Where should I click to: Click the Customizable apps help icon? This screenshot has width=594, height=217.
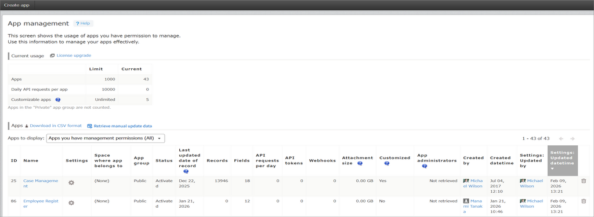point(58,100)
